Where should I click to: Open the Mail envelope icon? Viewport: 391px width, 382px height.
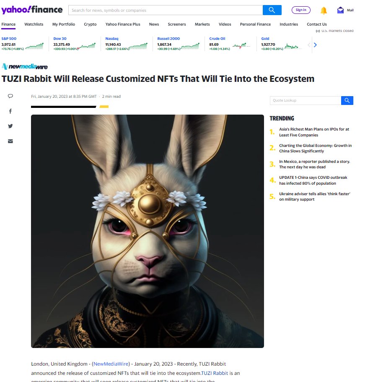tap(340, 10)
